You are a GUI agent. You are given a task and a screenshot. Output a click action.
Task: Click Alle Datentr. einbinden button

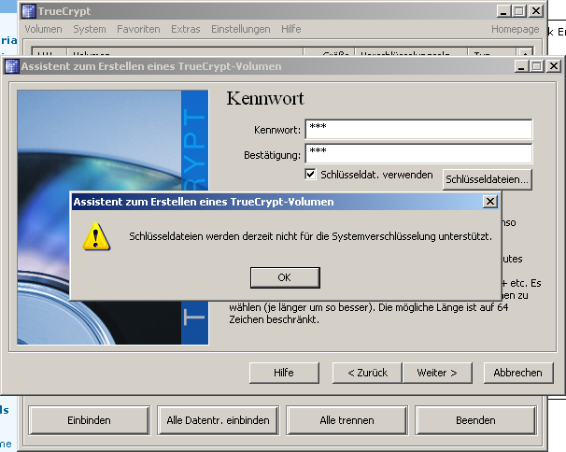coord(218,420)
